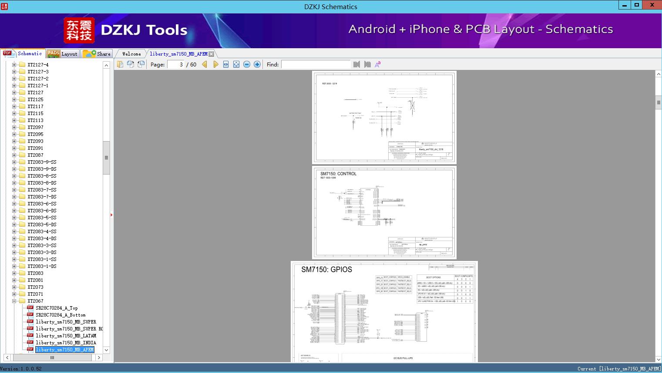The image size is (662, 373).
Task: Click the Find text field
Action: pos(316,64)
